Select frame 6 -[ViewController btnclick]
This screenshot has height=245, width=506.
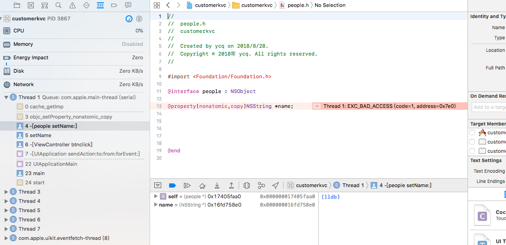pos(75,145)
